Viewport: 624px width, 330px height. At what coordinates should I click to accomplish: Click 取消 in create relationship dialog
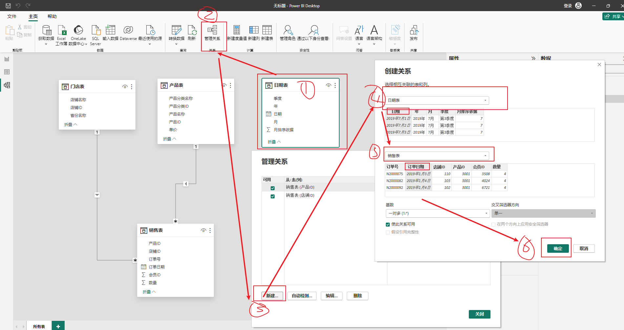point(584,249)
